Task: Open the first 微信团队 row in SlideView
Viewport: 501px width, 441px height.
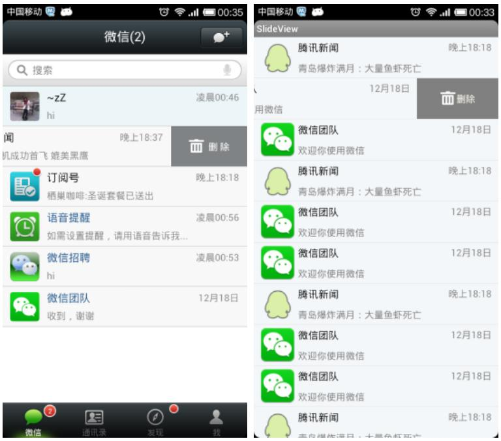Action: [x=376, y=140]
